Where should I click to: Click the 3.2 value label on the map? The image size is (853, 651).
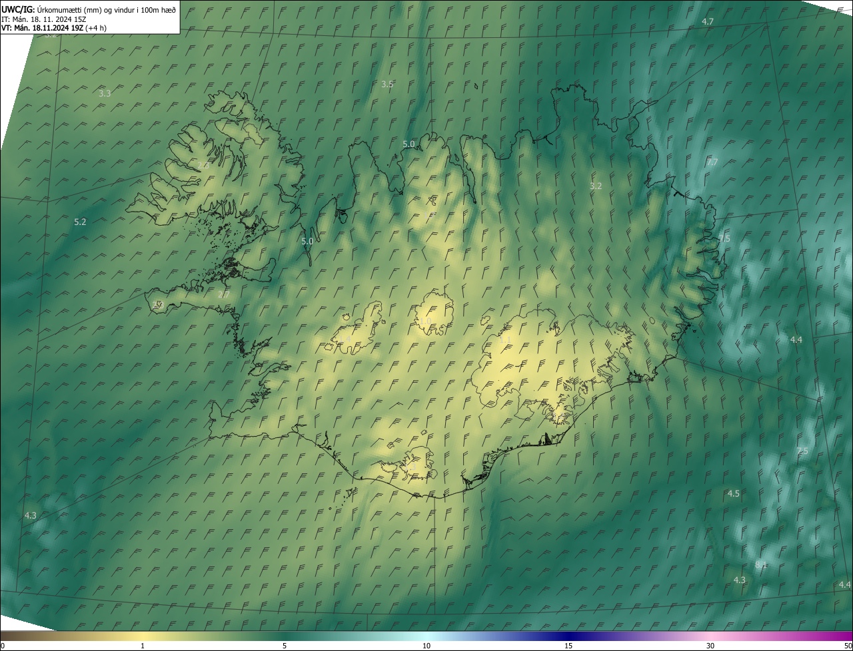596,186
